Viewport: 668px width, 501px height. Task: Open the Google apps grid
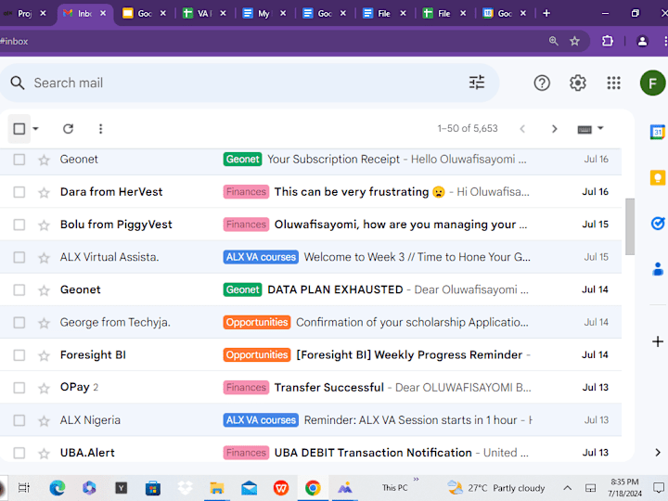pos(613,83)
